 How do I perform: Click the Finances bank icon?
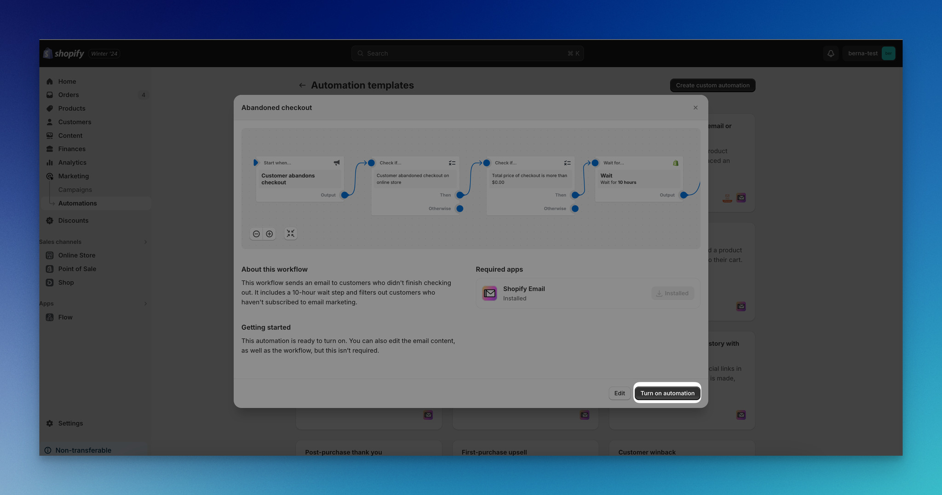click(x=50, y=149)
